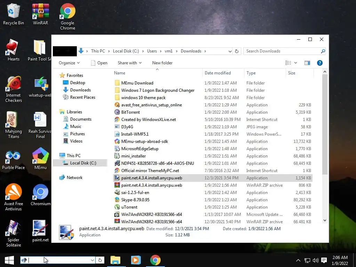Click the refresh button next to address bar
Screen dimensions: 356x267
tap(236, 51)
